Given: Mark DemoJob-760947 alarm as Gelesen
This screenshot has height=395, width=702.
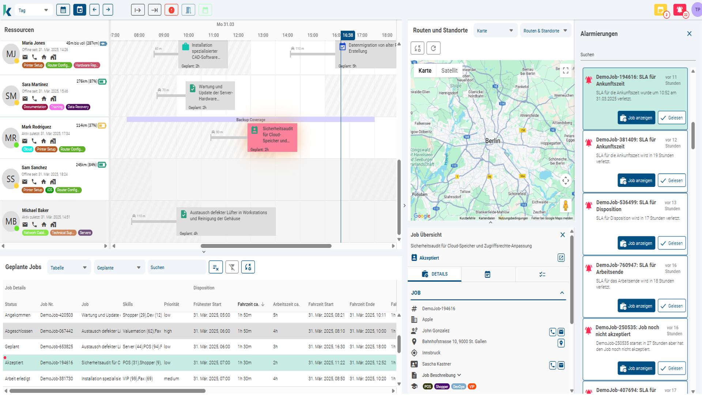Looking at the screenshot, I should click(x=672, y=306).
